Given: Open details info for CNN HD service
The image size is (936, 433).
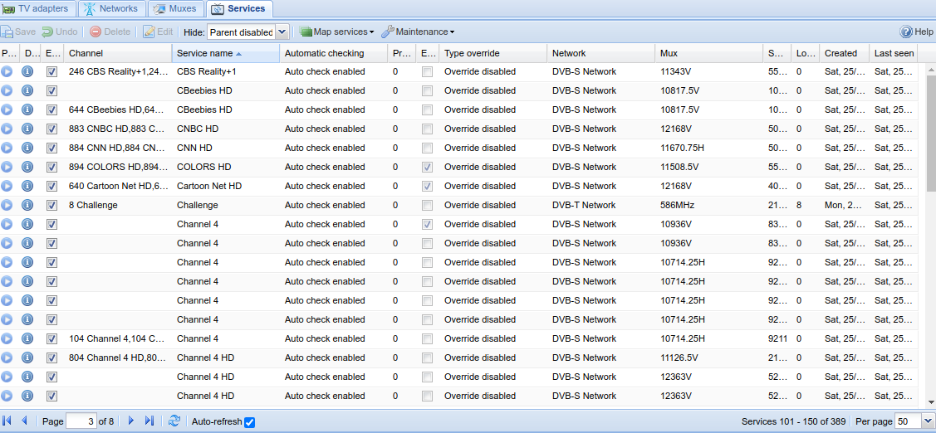Looking at the screenshot, I should 27,148.
